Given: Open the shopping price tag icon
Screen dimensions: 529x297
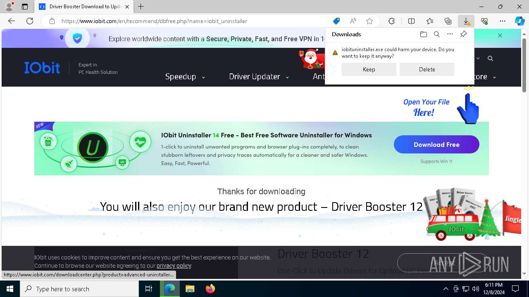Looking at the screenshot, I should coord(336,21).
